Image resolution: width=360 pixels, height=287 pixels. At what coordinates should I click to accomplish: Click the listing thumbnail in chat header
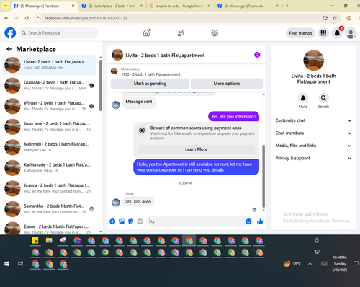coord(117,55)
